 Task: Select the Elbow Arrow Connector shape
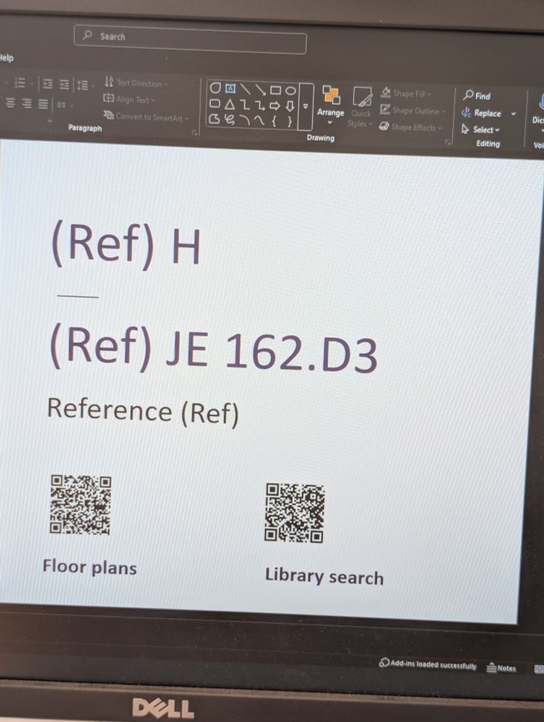coord(260,106)
